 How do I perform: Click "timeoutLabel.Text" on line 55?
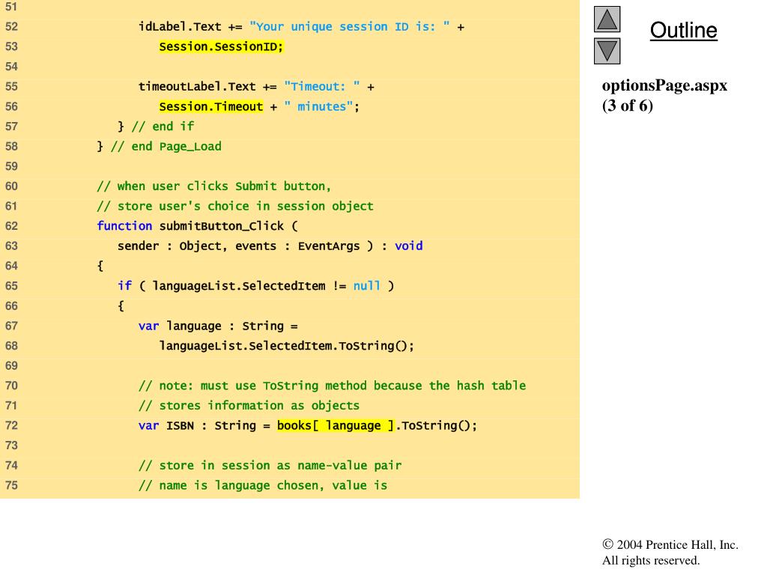(197, 87)
